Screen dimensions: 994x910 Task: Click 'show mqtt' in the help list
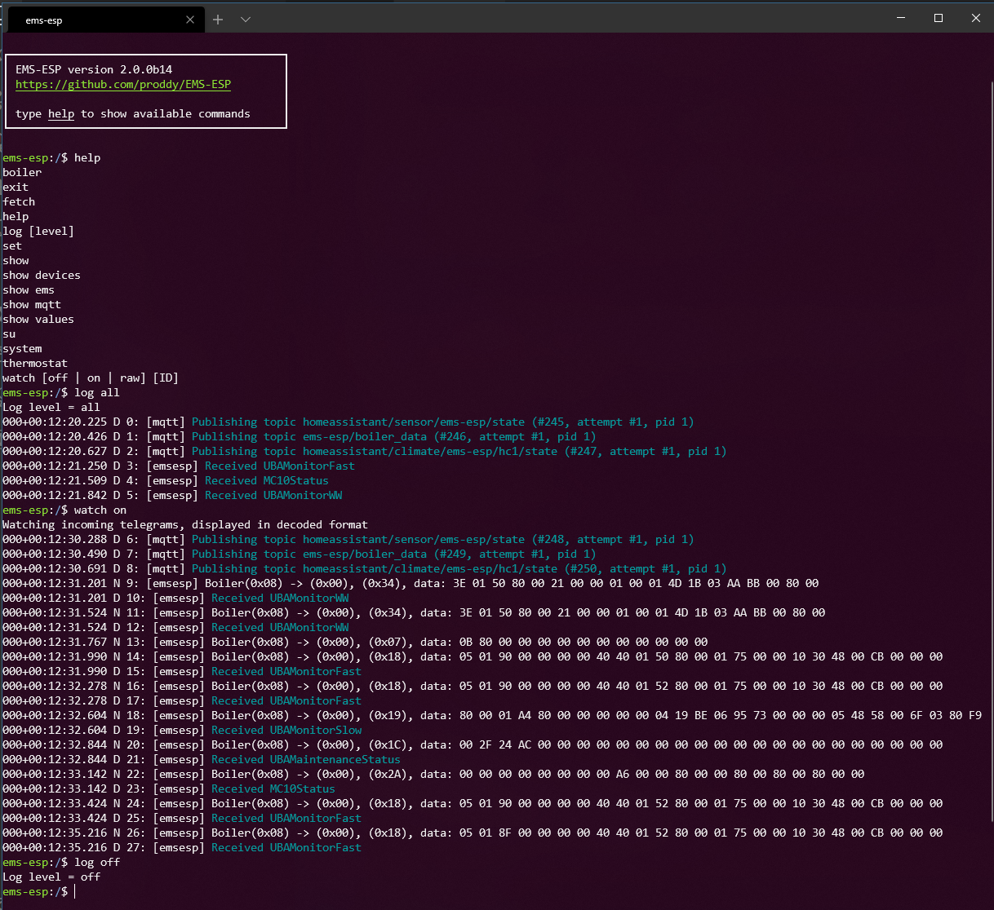tap(32, 304)
